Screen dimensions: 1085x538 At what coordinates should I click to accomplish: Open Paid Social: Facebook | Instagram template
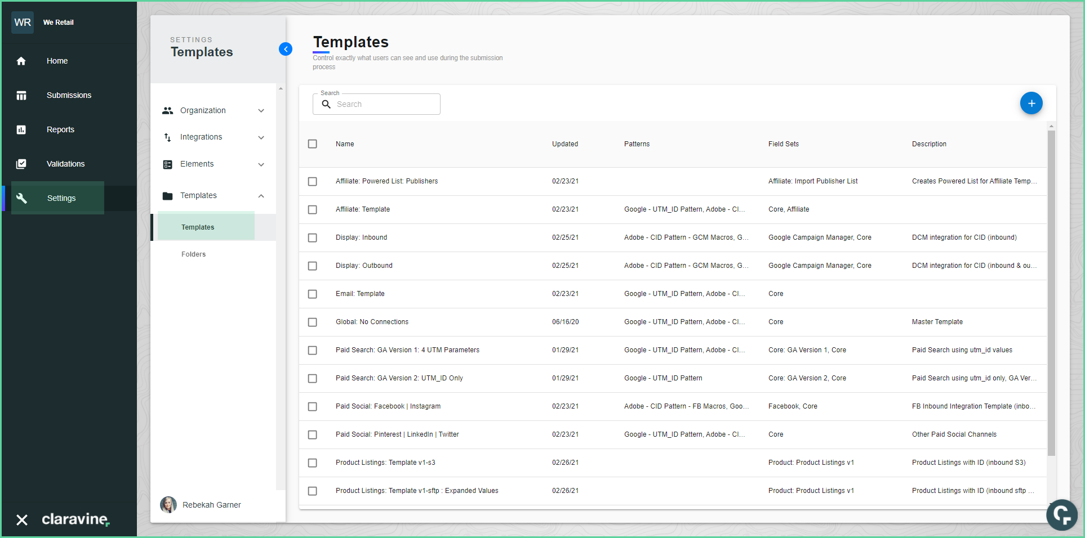coord(388,406)
